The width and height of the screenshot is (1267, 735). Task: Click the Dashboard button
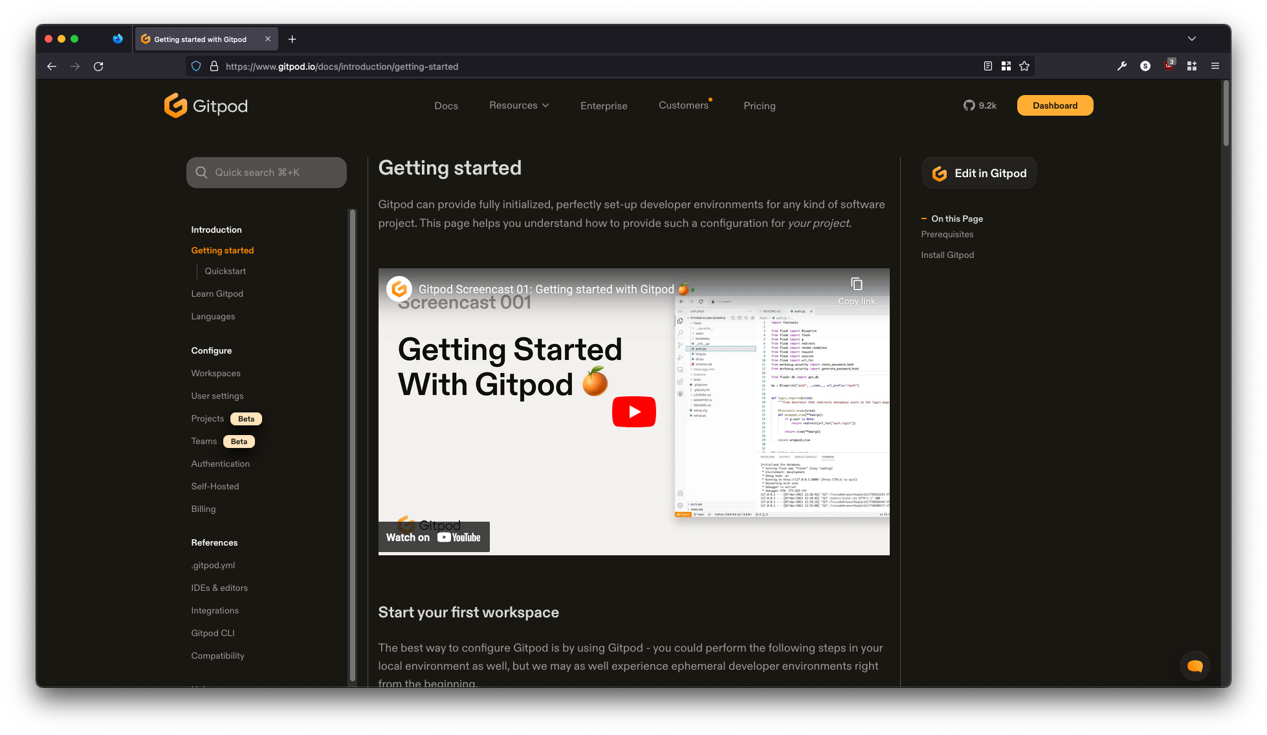(1055, 105)
